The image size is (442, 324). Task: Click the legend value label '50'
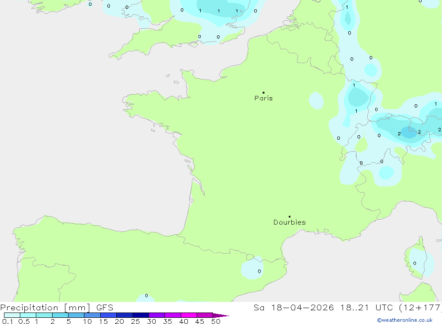click(x=216, y=321)
